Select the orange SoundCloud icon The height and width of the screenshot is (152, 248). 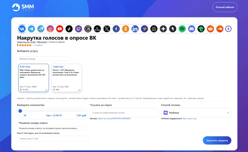pos(220,29)
